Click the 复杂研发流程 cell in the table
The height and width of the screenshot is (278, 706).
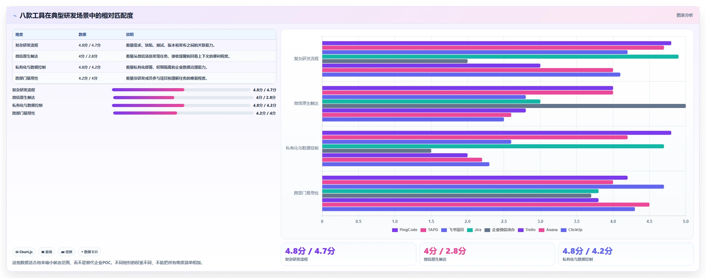27,45
